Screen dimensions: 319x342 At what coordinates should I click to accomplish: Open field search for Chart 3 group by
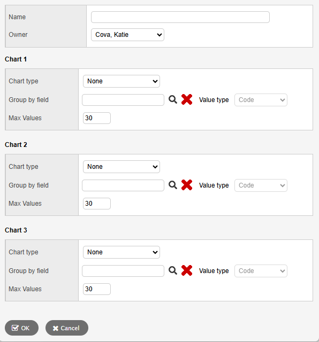click(172, 271)
